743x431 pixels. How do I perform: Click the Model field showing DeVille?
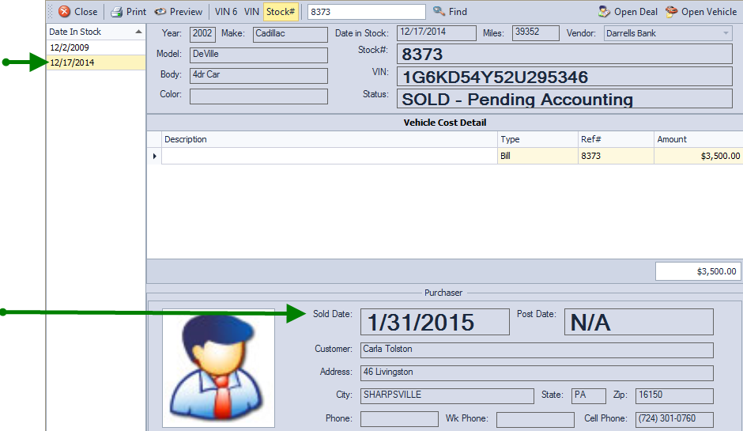(258, 55)
